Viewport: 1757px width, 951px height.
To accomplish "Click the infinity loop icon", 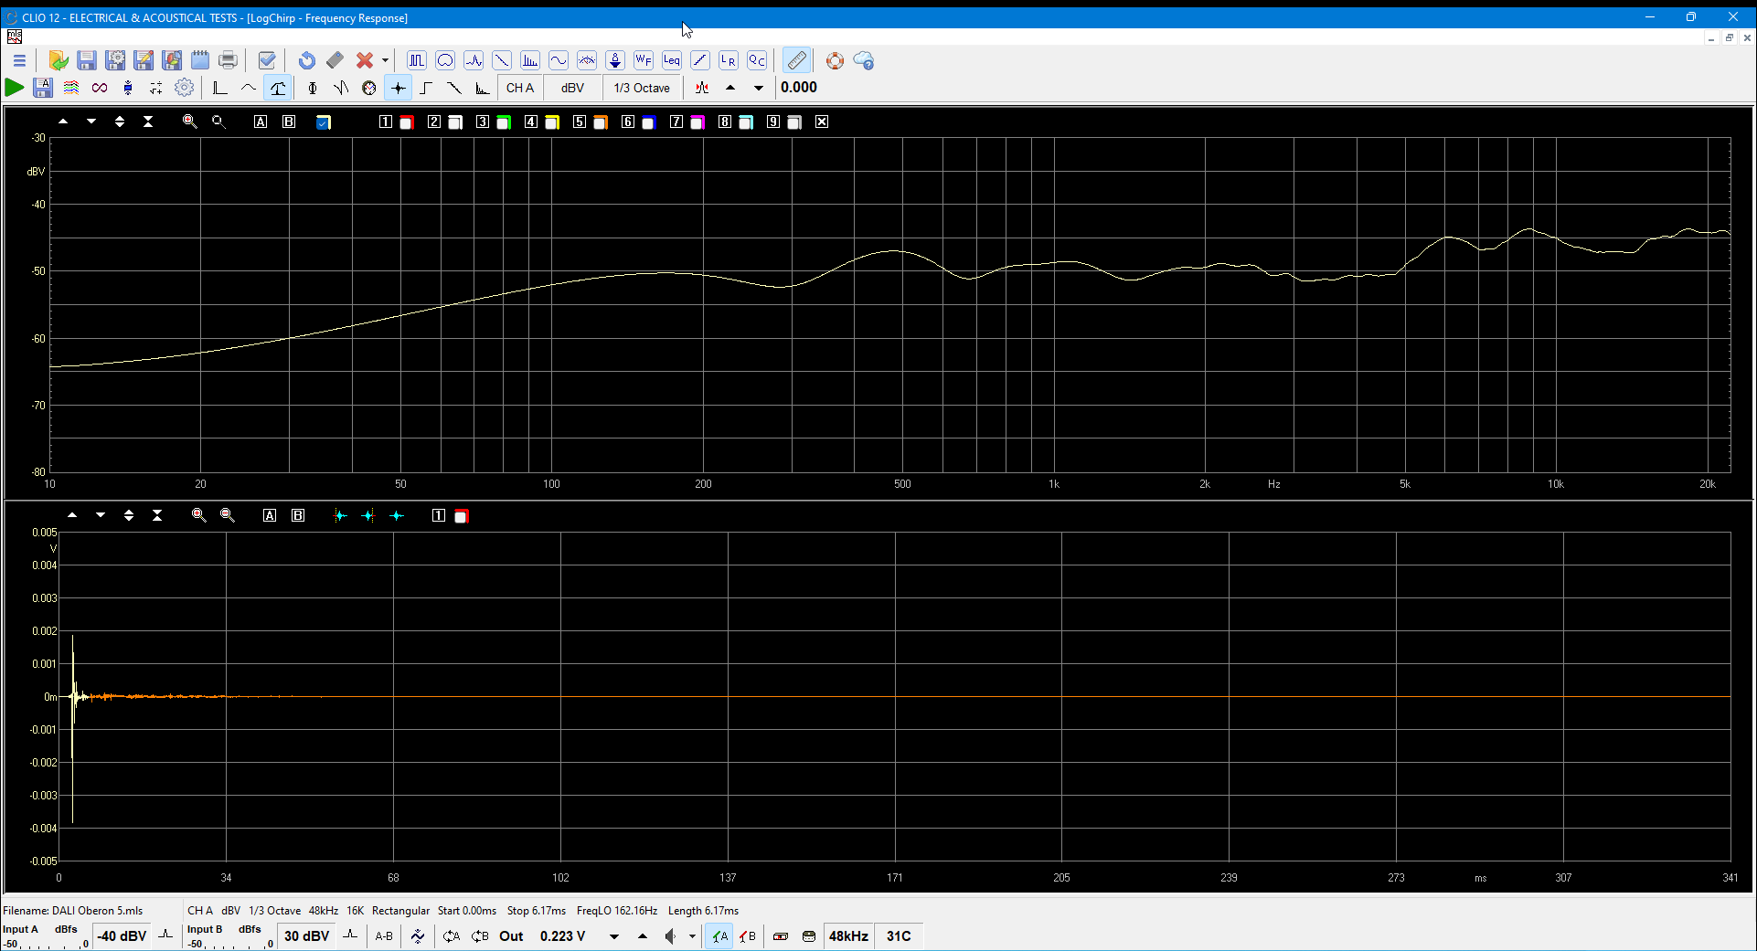I will coord(100,88).
